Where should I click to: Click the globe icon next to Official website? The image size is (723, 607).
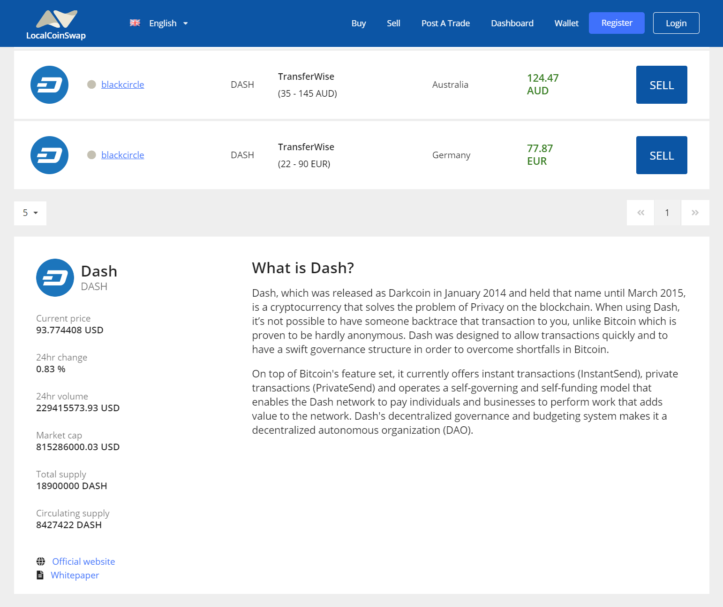pyautogui.click(x=41, y=561)
